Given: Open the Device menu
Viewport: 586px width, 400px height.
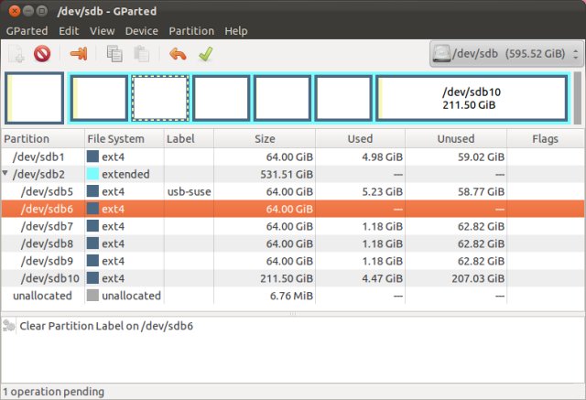Looking at the screenshot, I should click(x=141, y=30).
